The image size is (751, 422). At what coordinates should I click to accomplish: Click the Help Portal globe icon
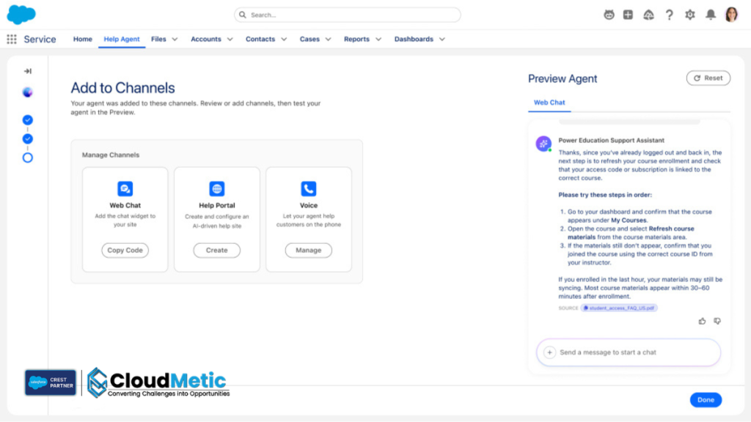(x=217, y=188)
